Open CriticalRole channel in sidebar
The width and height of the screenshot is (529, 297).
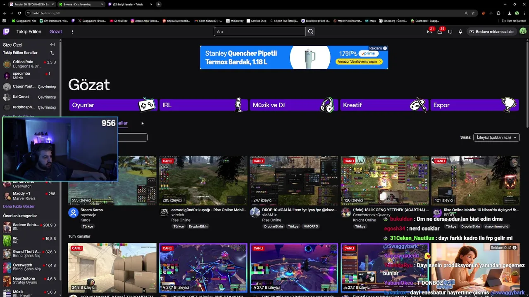(29, 64)
